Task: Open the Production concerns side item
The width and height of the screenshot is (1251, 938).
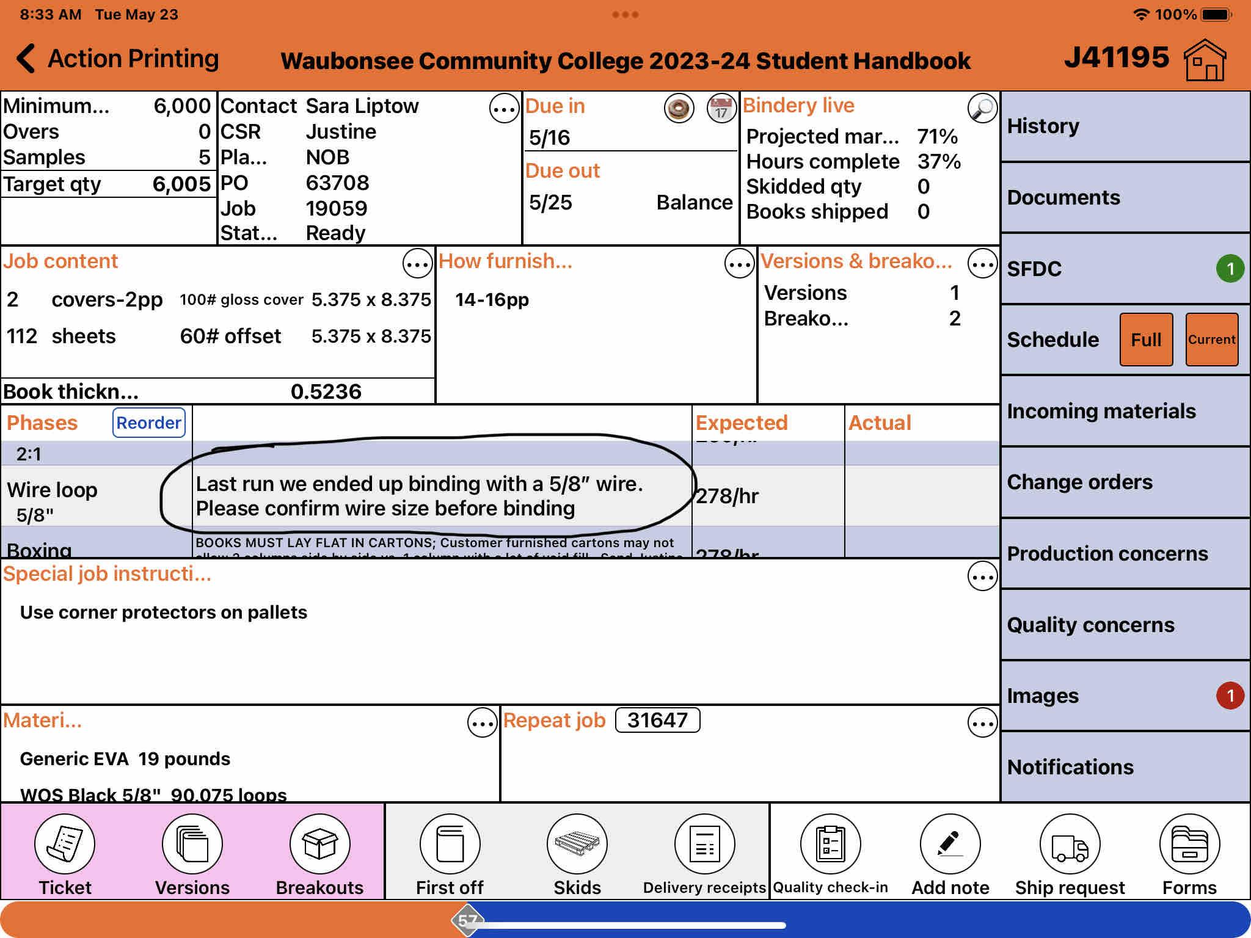Action: tap(1125, 553)
